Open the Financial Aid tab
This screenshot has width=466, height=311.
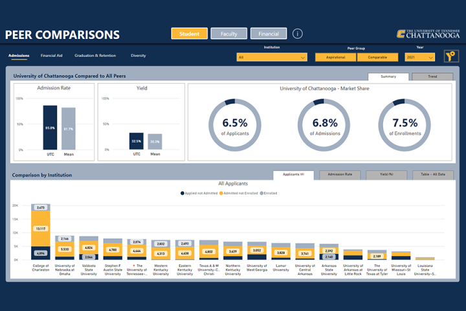tap(51, 56)
